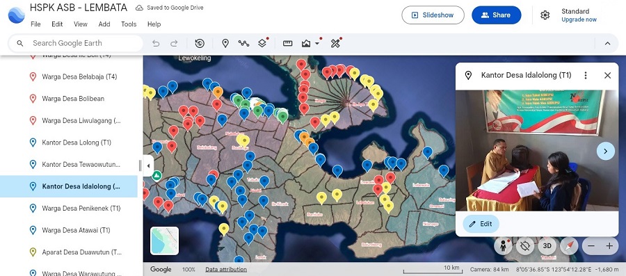The image size is (626, 276).
Task: Click Upgrade now link
Action: [579, 19]
